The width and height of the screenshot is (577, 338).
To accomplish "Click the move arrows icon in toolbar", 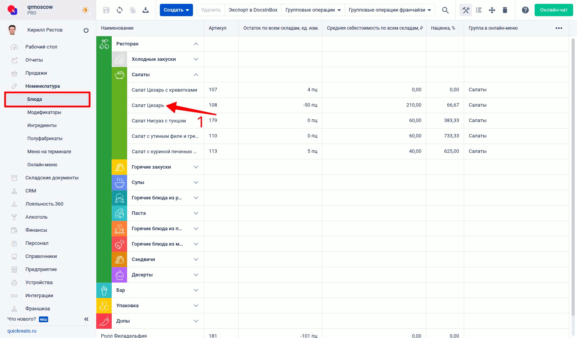I will [x=492, y=10].
